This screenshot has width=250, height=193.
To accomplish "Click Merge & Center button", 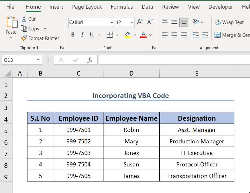I will tap(232, 35).
